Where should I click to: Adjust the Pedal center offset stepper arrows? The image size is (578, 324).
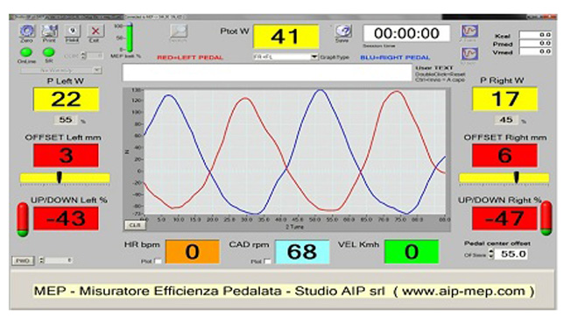(x=491, y=254)
